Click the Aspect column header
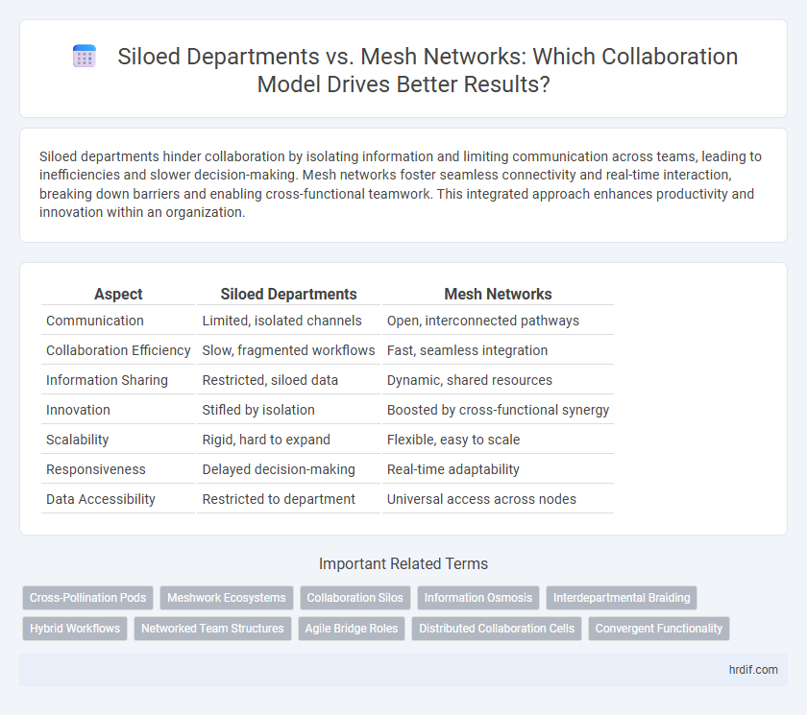The height and width of the screenshot is (715, 807). [118, 294]
